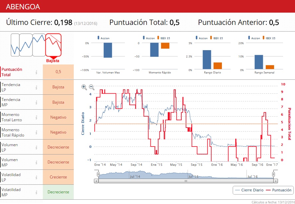Click Volumen LP Decreciente value cell

(x=58, y=147)
